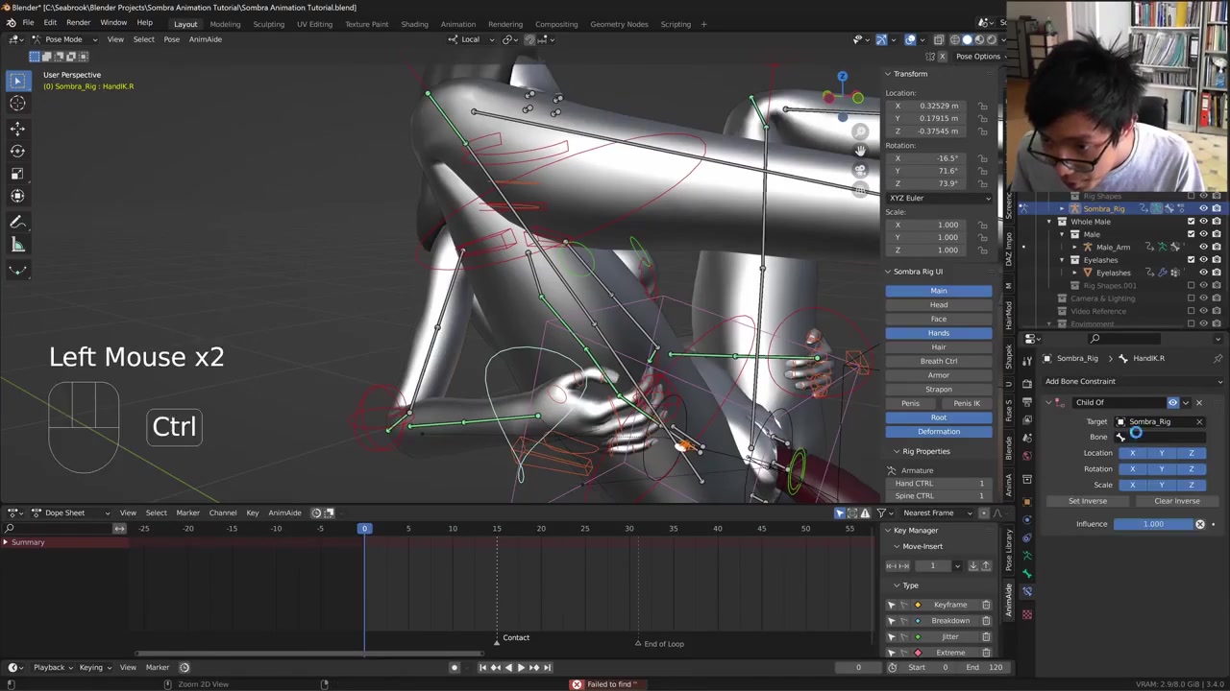Click the Influence slider
Screen dimensions: 1230x691
[x=1153, y=524]
